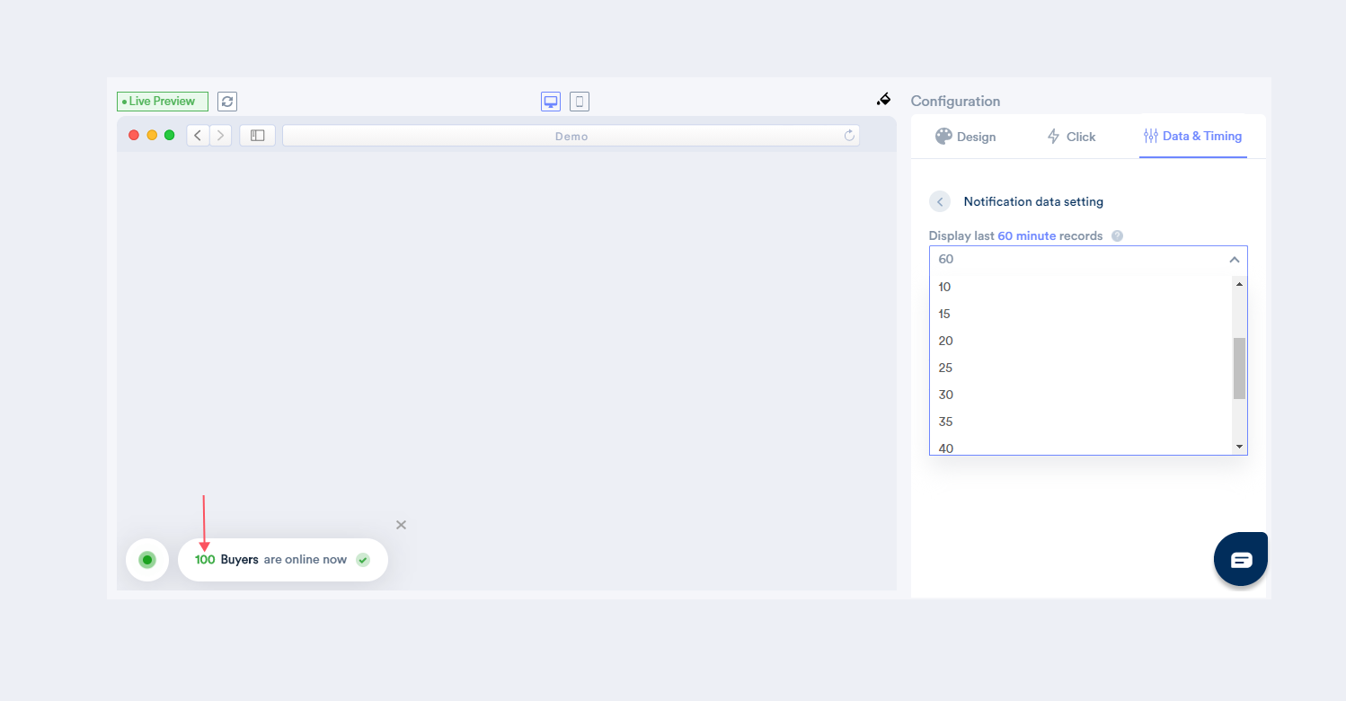Click the yellow window dot in demo browser
The image size is (1346, 701).
[152, 136]
